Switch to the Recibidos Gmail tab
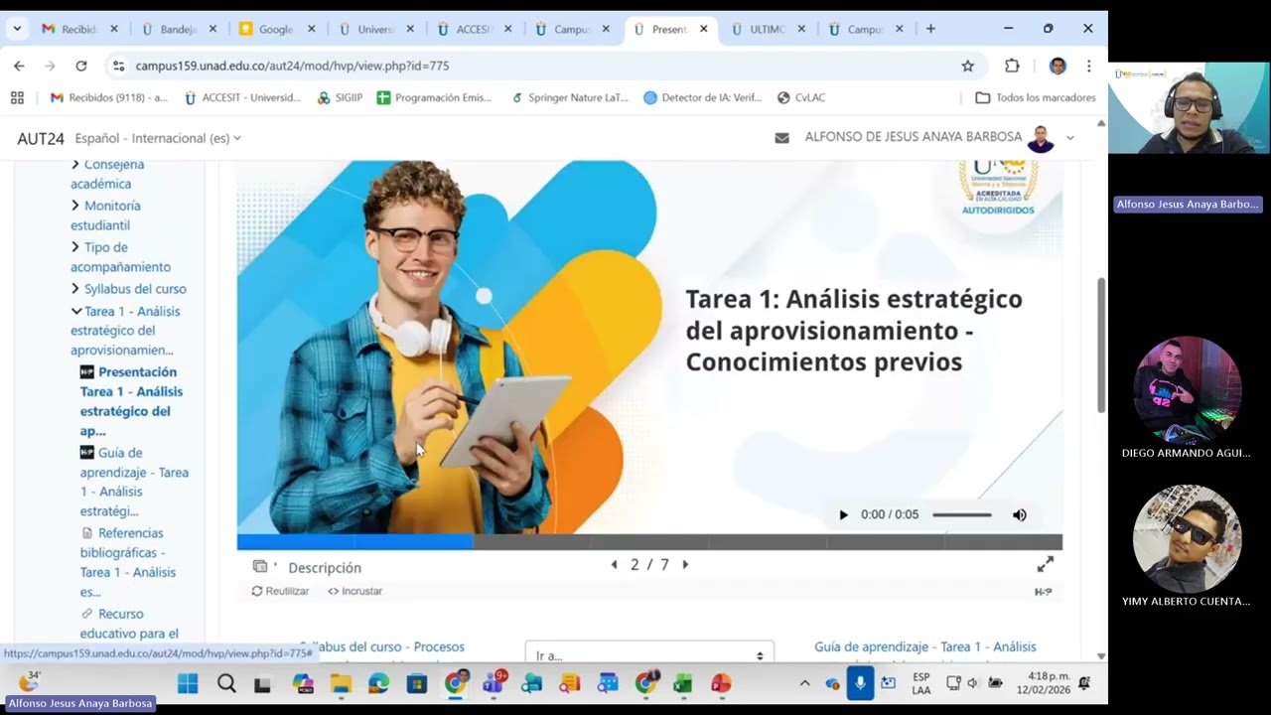 [77, 29]
